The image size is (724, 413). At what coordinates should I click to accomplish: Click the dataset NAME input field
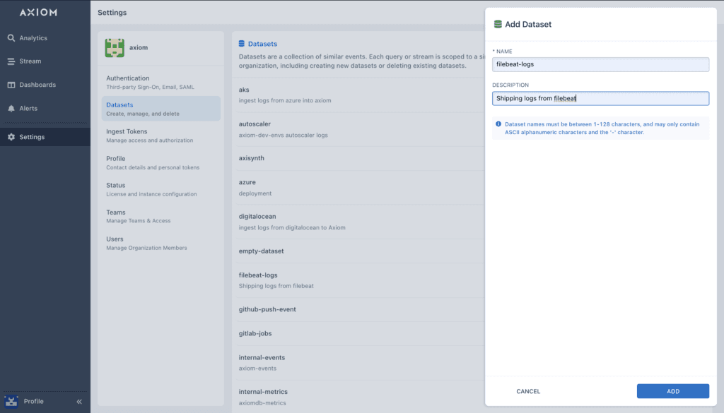coord(600,64)
